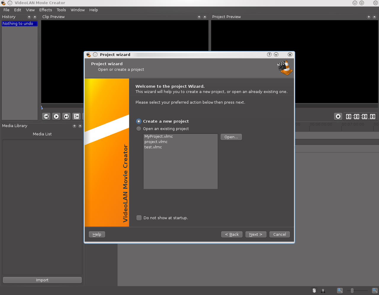This screenshot has width=379, height=295.
Task: Float the History panel
Action: tap(29, 17)
